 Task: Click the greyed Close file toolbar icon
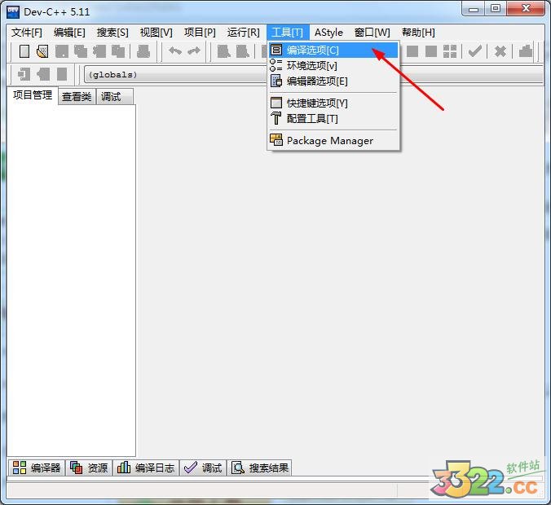point(99,51)
